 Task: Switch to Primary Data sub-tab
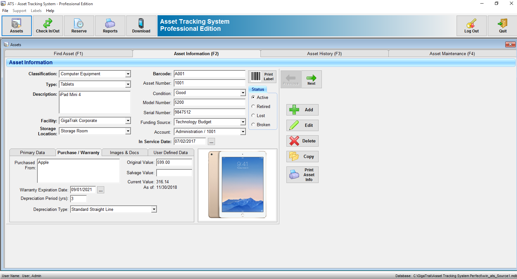pos(32,152)
